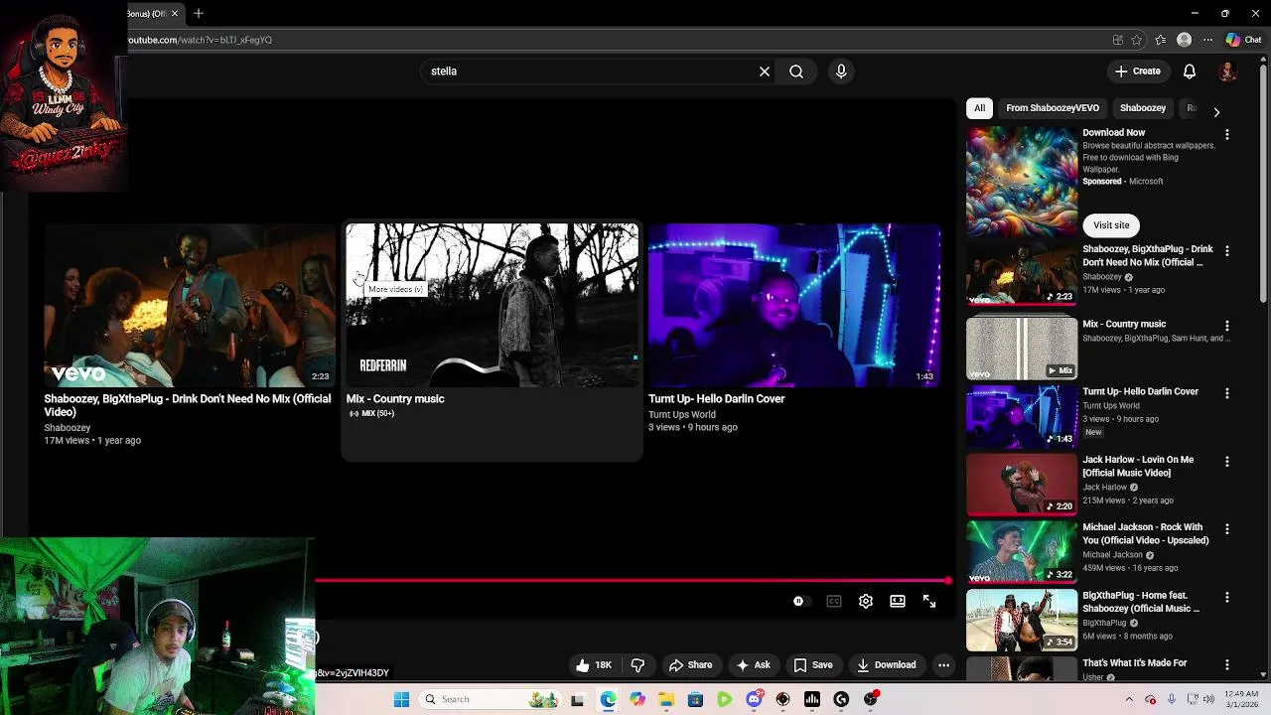
Task: Click the search magnifier button
Action: [x=796, y=71]
